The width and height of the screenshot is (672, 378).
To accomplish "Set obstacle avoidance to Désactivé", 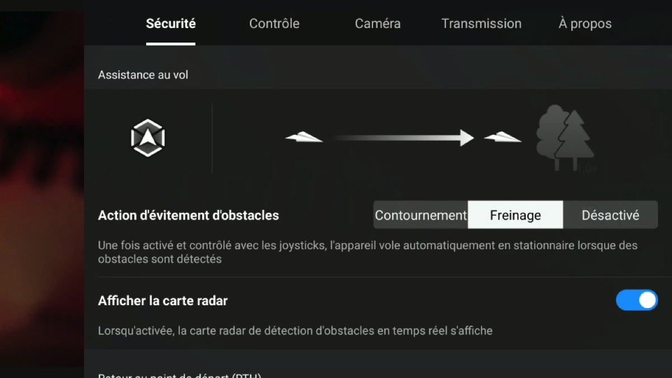I will pyautogui.click(x=610, y=215).
